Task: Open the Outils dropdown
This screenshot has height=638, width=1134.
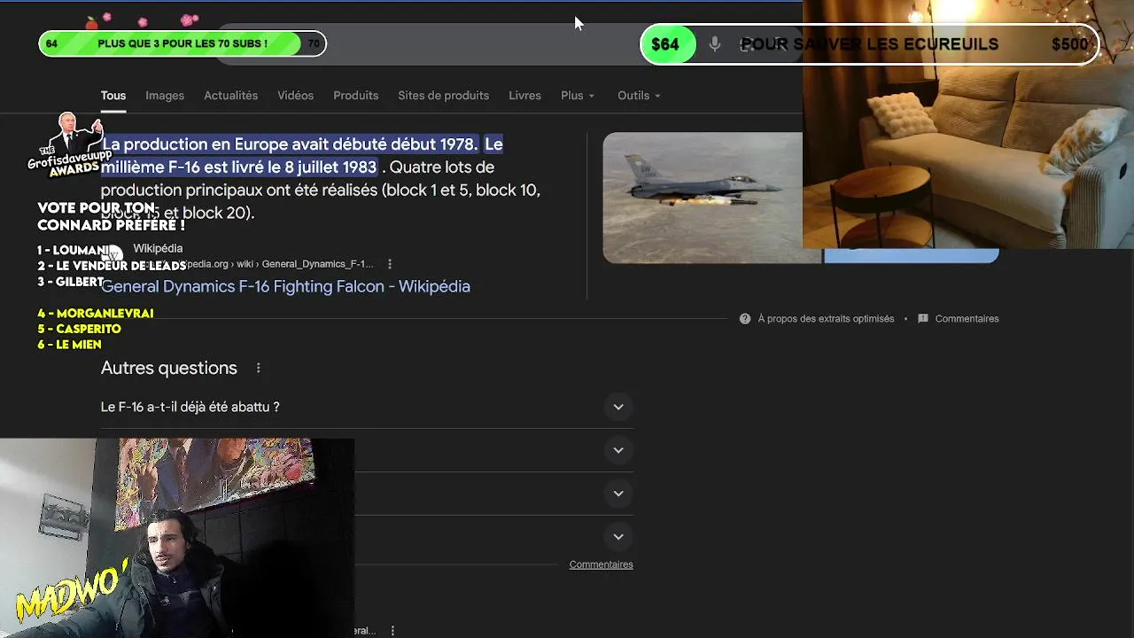Action: (639, 96)
